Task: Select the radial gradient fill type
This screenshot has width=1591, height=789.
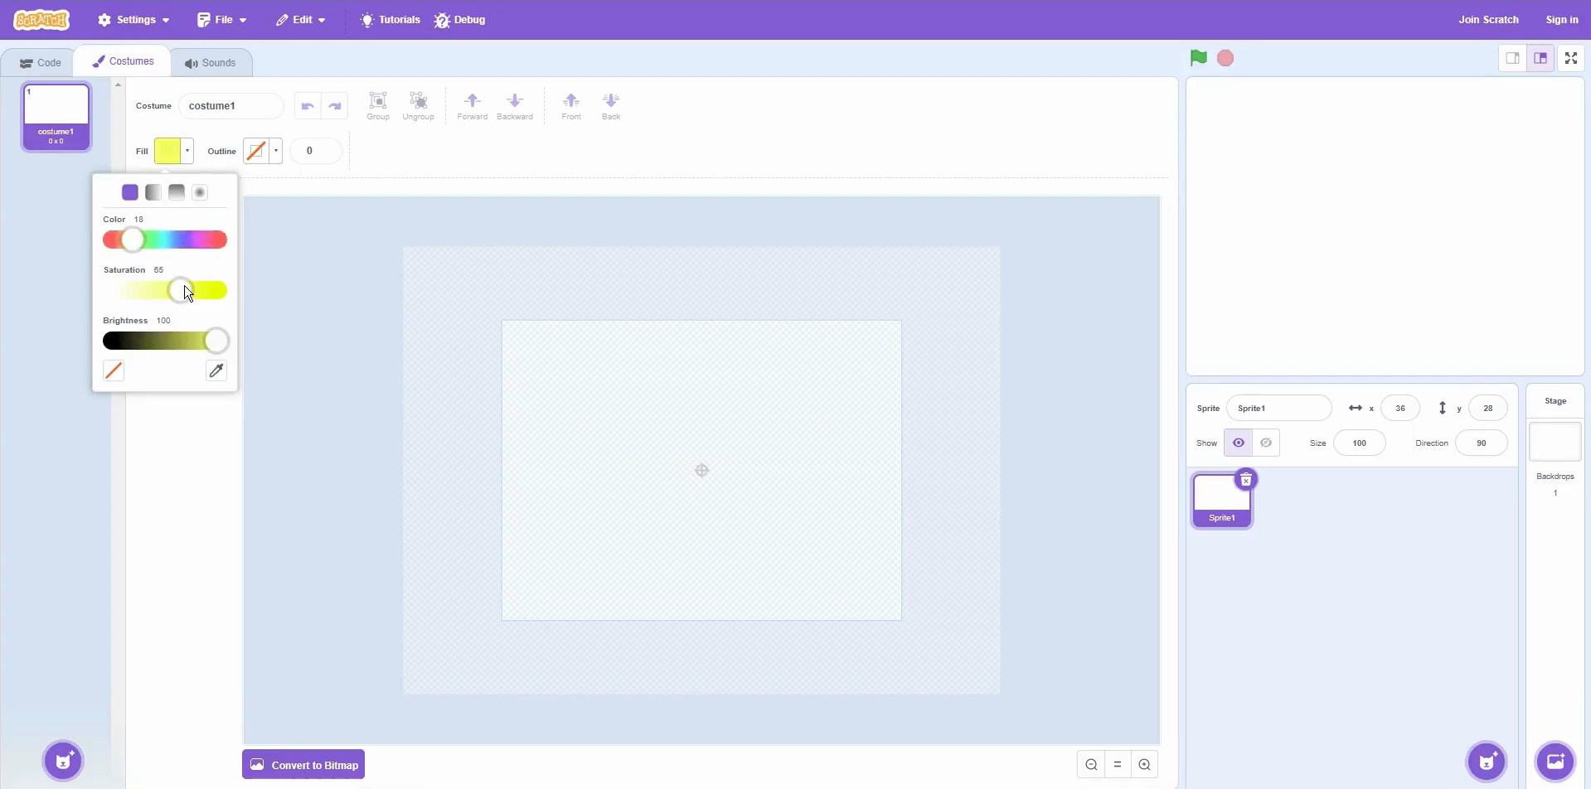Action: point(200,192)
